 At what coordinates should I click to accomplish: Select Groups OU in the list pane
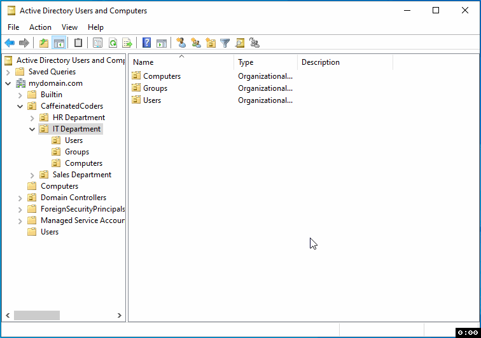155,88
